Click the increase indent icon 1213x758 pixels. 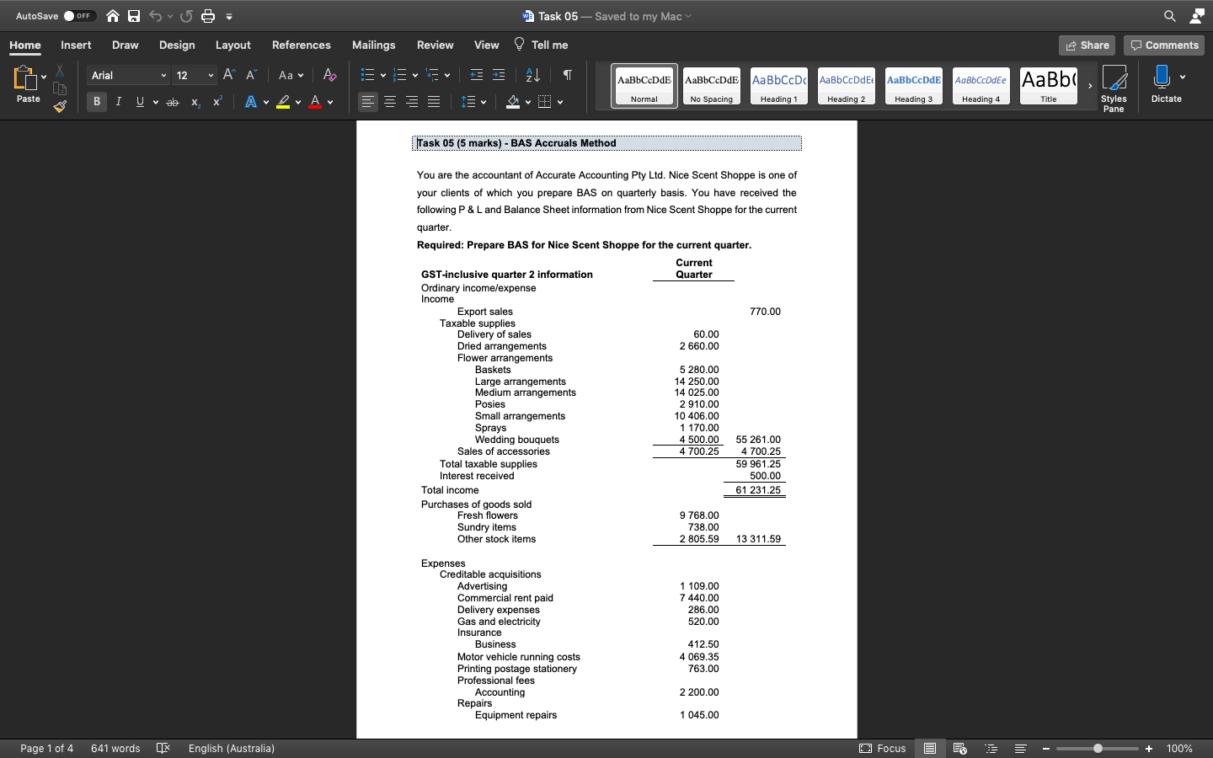498,75
